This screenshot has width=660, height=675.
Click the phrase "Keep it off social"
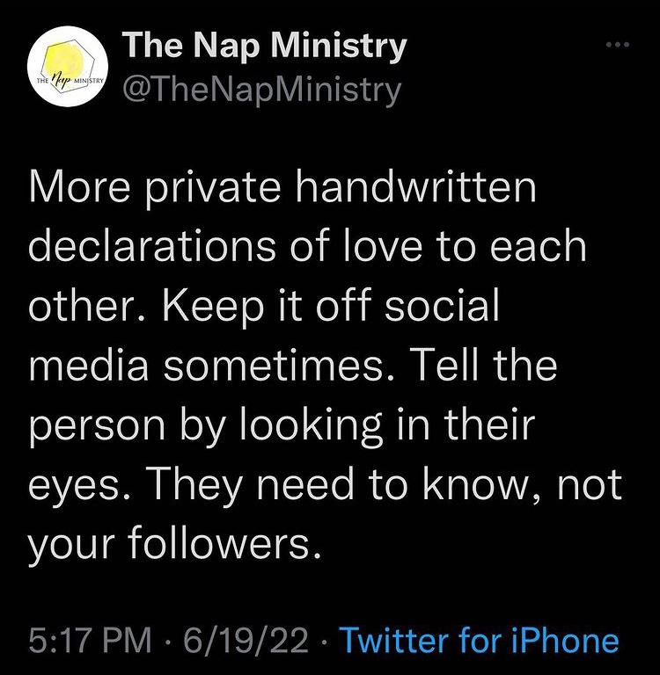click(x=331, y=306)
